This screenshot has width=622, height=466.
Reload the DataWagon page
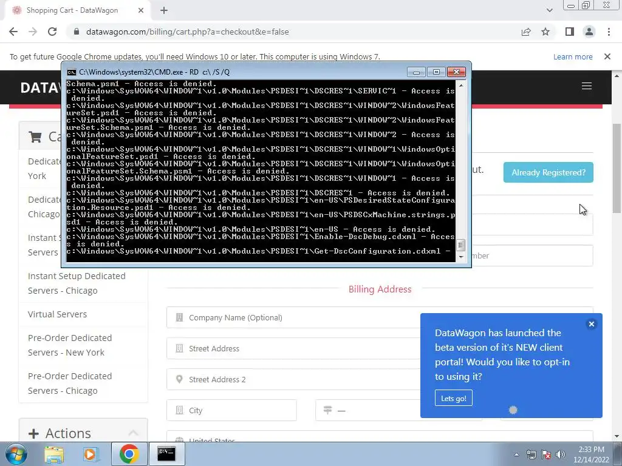(52, 32)
